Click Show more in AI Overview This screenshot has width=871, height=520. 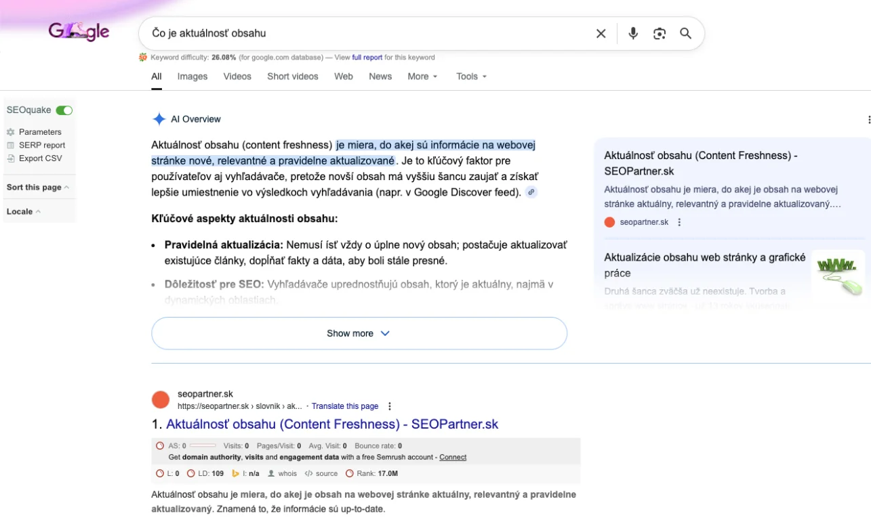359,333
